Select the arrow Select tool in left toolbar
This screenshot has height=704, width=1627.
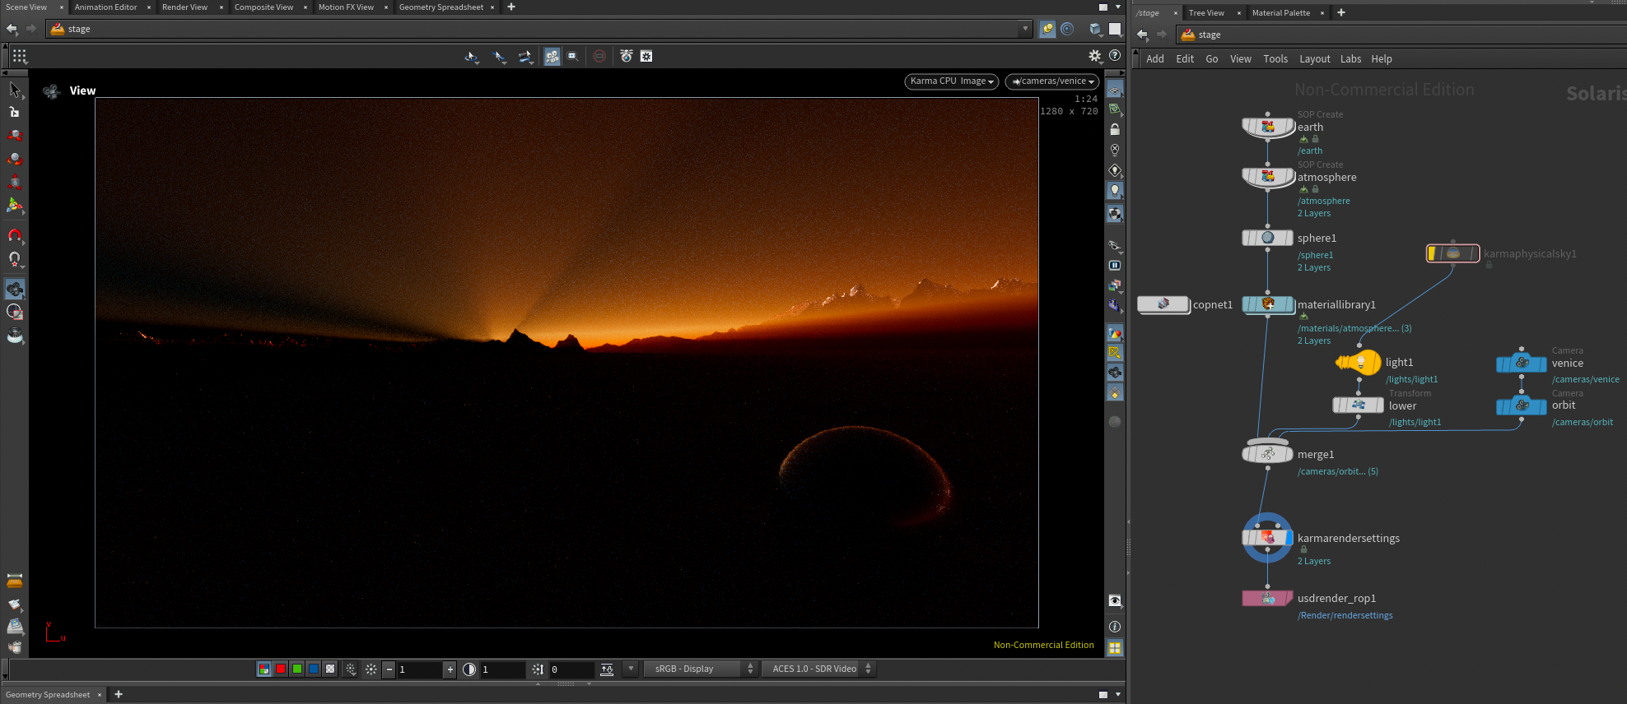(14, 90)
